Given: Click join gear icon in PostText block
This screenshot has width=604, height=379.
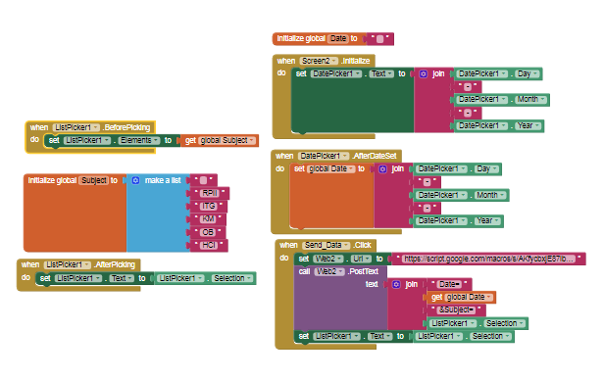Looking at the screenshot, I should tap(396, 284).
